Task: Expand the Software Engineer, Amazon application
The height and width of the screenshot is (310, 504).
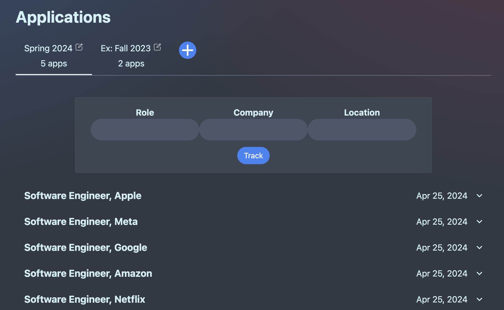Action: click(x=479, y=274)
